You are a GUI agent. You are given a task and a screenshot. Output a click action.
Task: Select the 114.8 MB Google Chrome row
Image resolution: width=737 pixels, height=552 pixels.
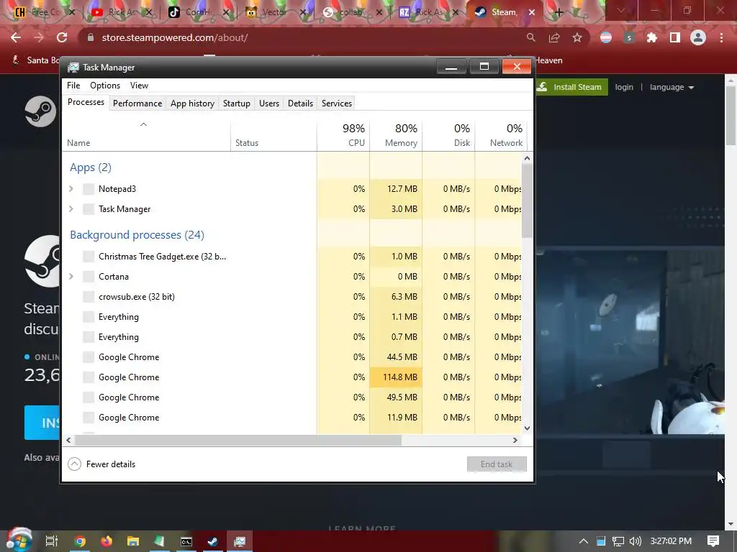[x=292, y=377]
